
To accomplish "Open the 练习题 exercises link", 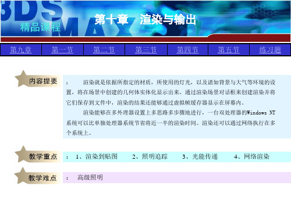I will click(270, 50).
